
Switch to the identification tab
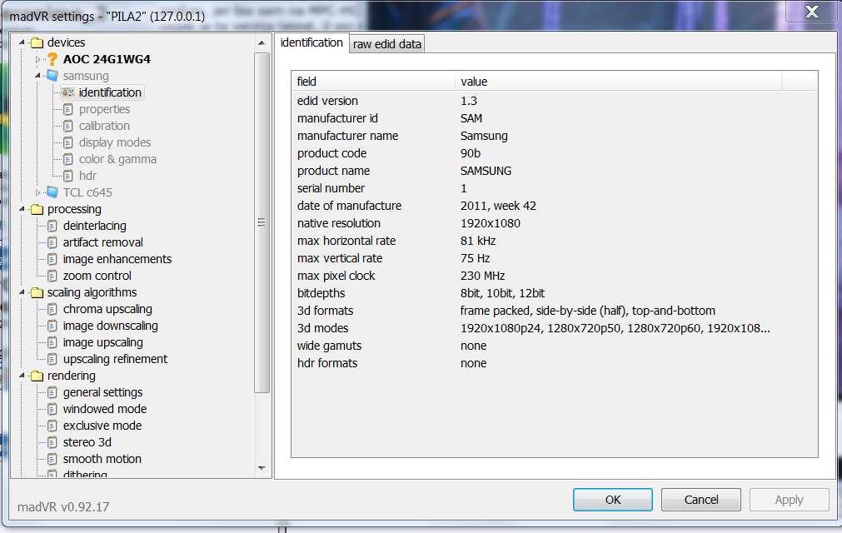(x=311, y=42)
